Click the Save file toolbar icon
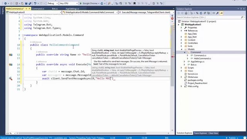 point(26,3)
